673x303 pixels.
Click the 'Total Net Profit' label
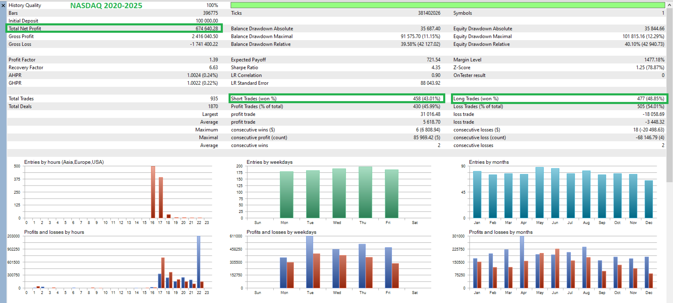click(x=25, y=29)
